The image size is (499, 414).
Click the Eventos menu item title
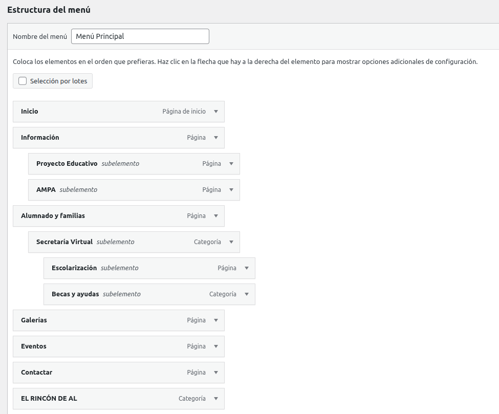coord(34,346)
